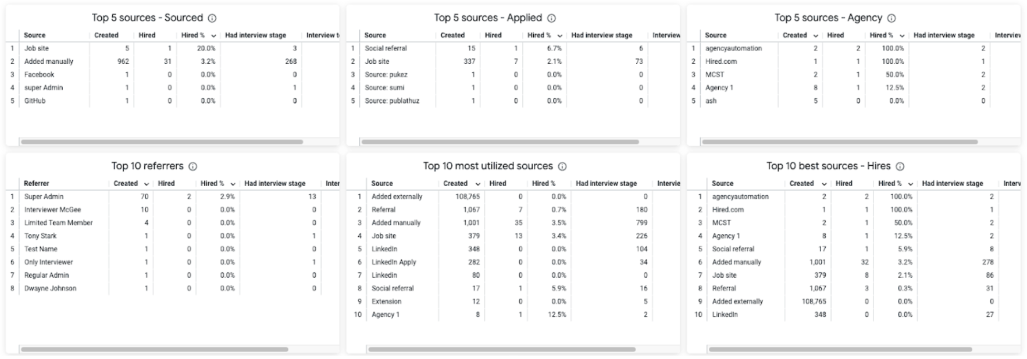Viewport: 1027px width, 359px height.
Task: Click Hired % sort arrow in Applied table
Action: coord(559,35)
